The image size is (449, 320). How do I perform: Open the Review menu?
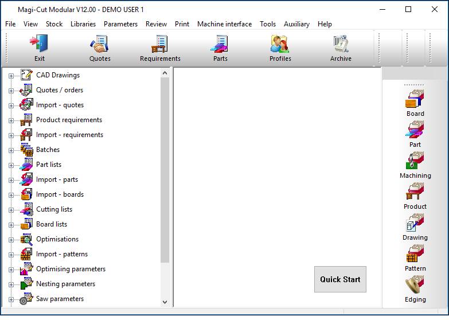click(156, 24)
